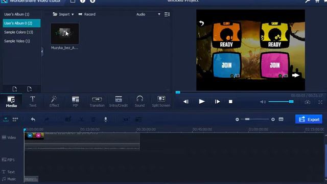Click the timeline zoom slider
This screenshot has width=327, height=184.
pyautogui.click(x=255, y=119)
